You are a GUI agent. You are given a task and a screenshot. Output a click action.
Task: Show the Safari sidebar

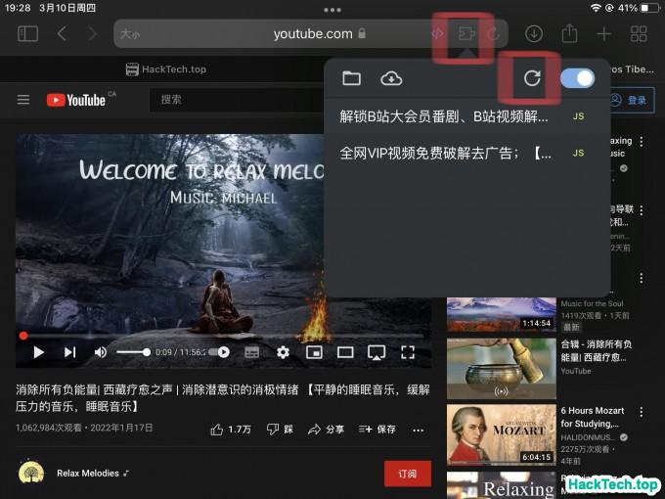(x=27, y=33)
